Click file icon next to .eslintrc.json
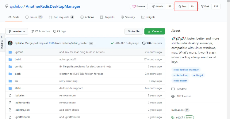The width and height of the screenshot is (230, 119). [x=10, y=110]
